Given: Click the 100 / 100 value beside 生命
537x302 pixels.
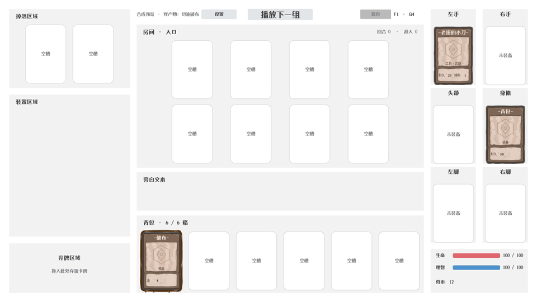Looking at the screenshot, I should click(x=513, y=256).
